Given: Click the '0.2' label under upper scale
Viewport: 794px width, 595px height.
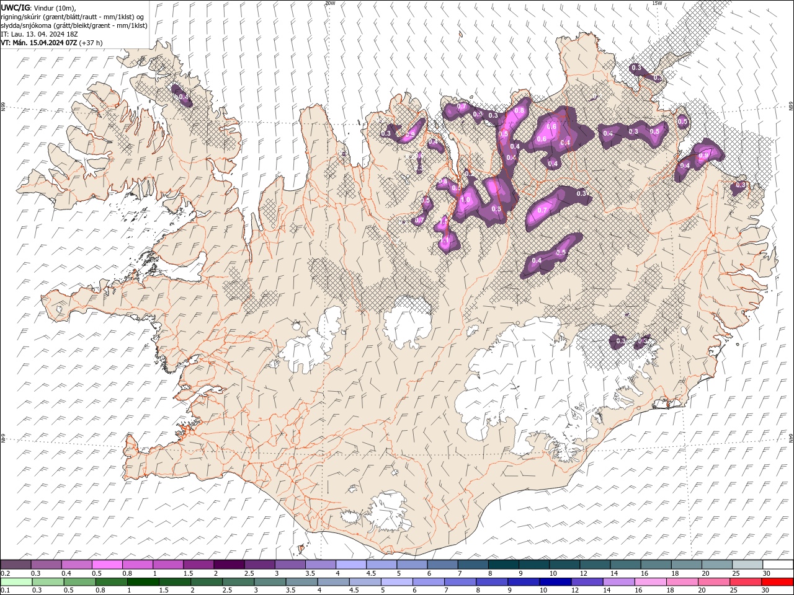Looking at the screenshot, I should pyautogui.click(x=6, y=573).
